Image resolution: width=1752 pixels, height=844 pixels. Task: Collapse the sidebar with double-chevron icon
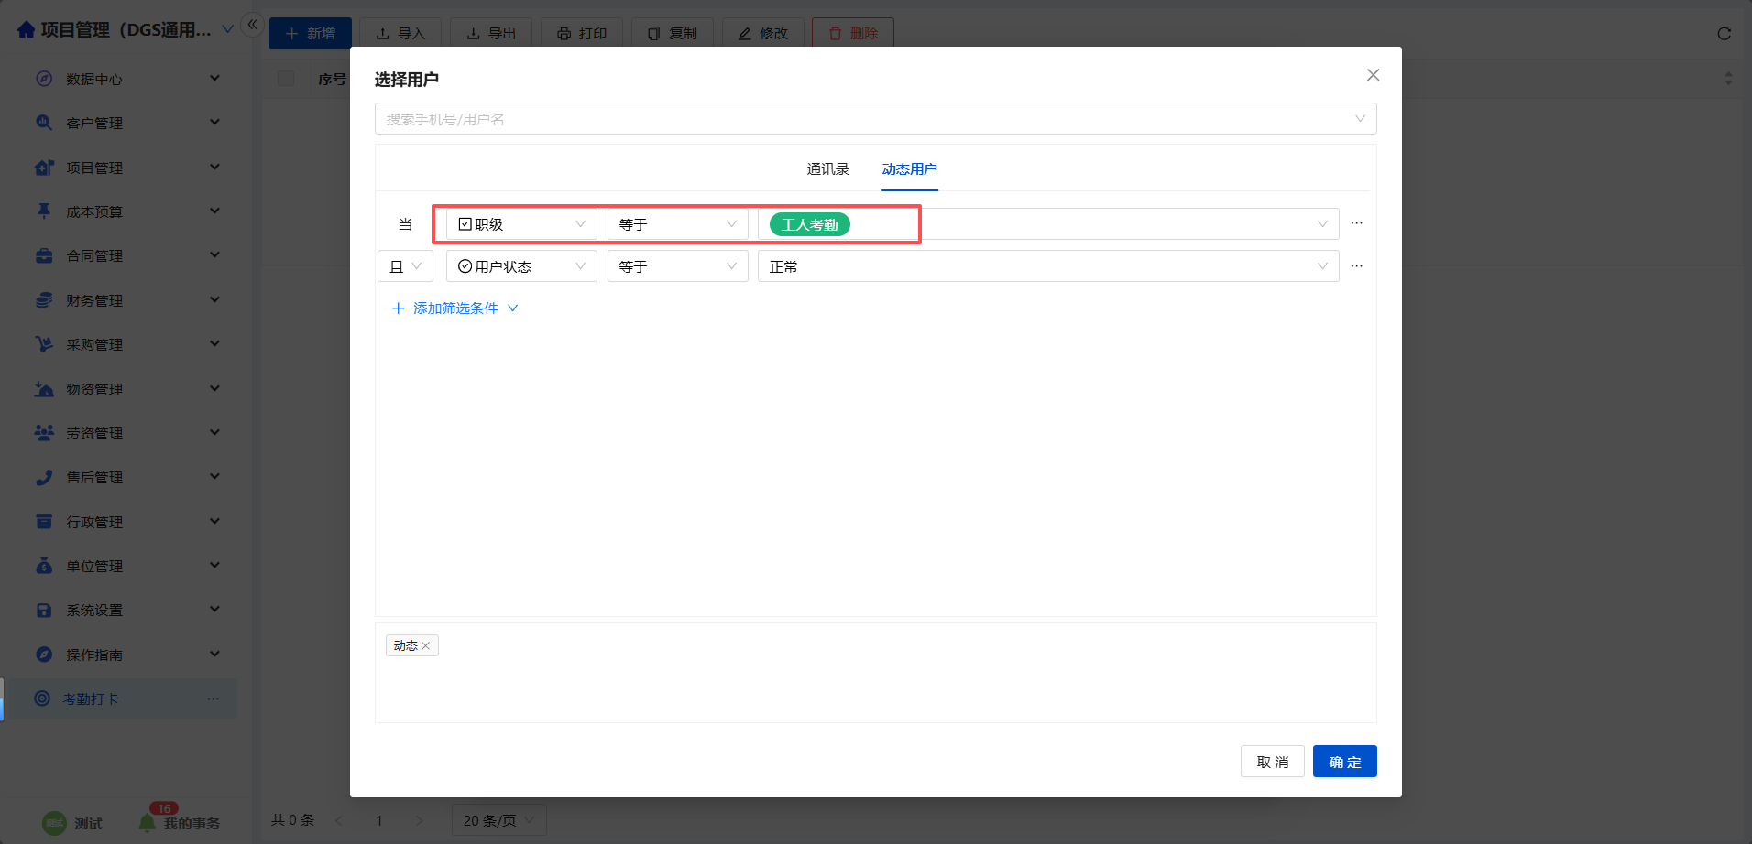coord(252,25)
